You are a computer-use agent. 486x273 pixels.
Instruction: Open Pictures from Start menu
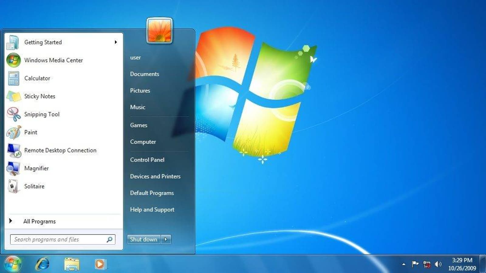coord(140,91)
